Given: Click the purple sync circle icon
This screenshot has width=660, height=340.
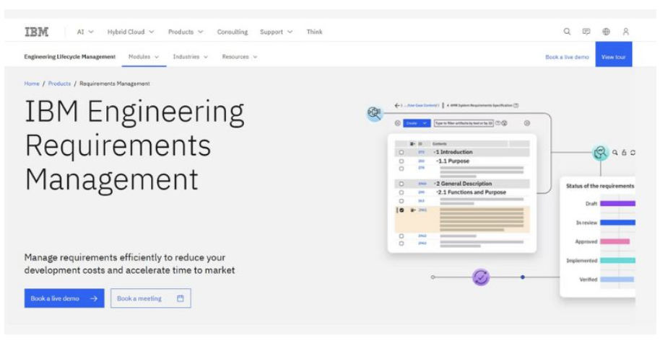Looking at the screenshot, I should (x=481, y=277).
